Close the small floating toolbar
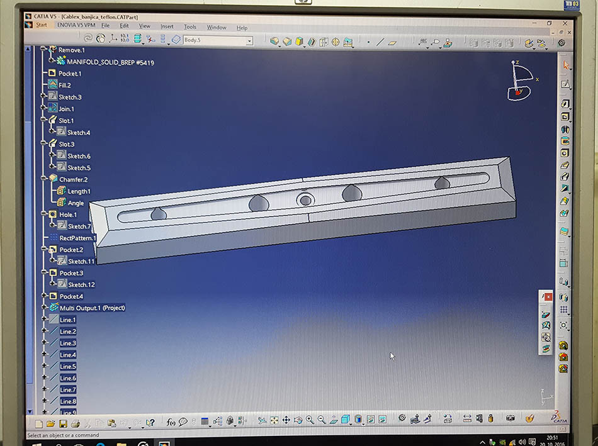 (x=548, y=296)
